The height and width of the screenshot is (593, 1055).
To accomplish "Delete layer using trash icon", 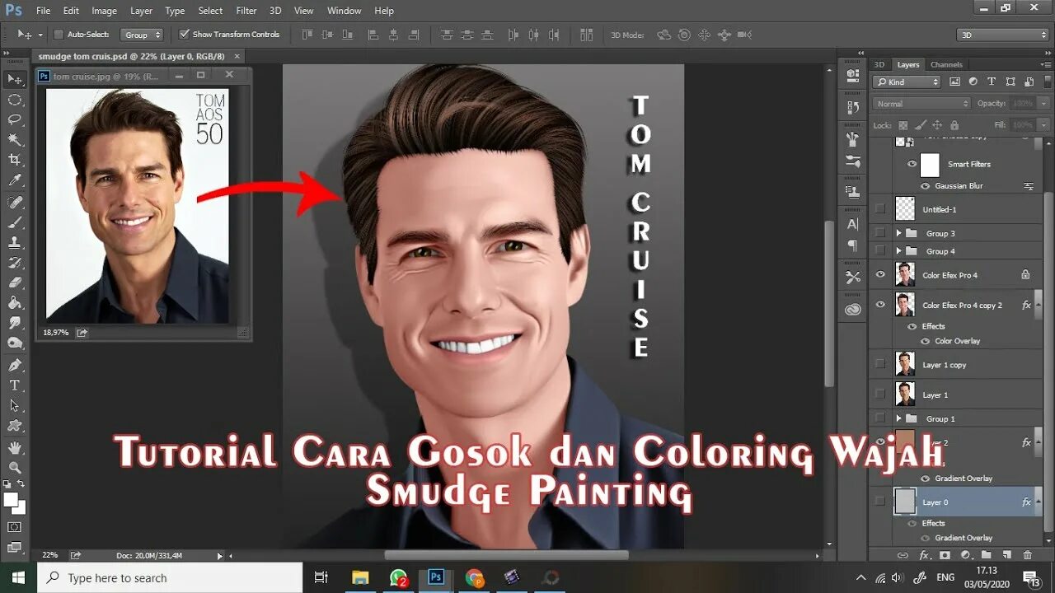I will [1027, 556].
